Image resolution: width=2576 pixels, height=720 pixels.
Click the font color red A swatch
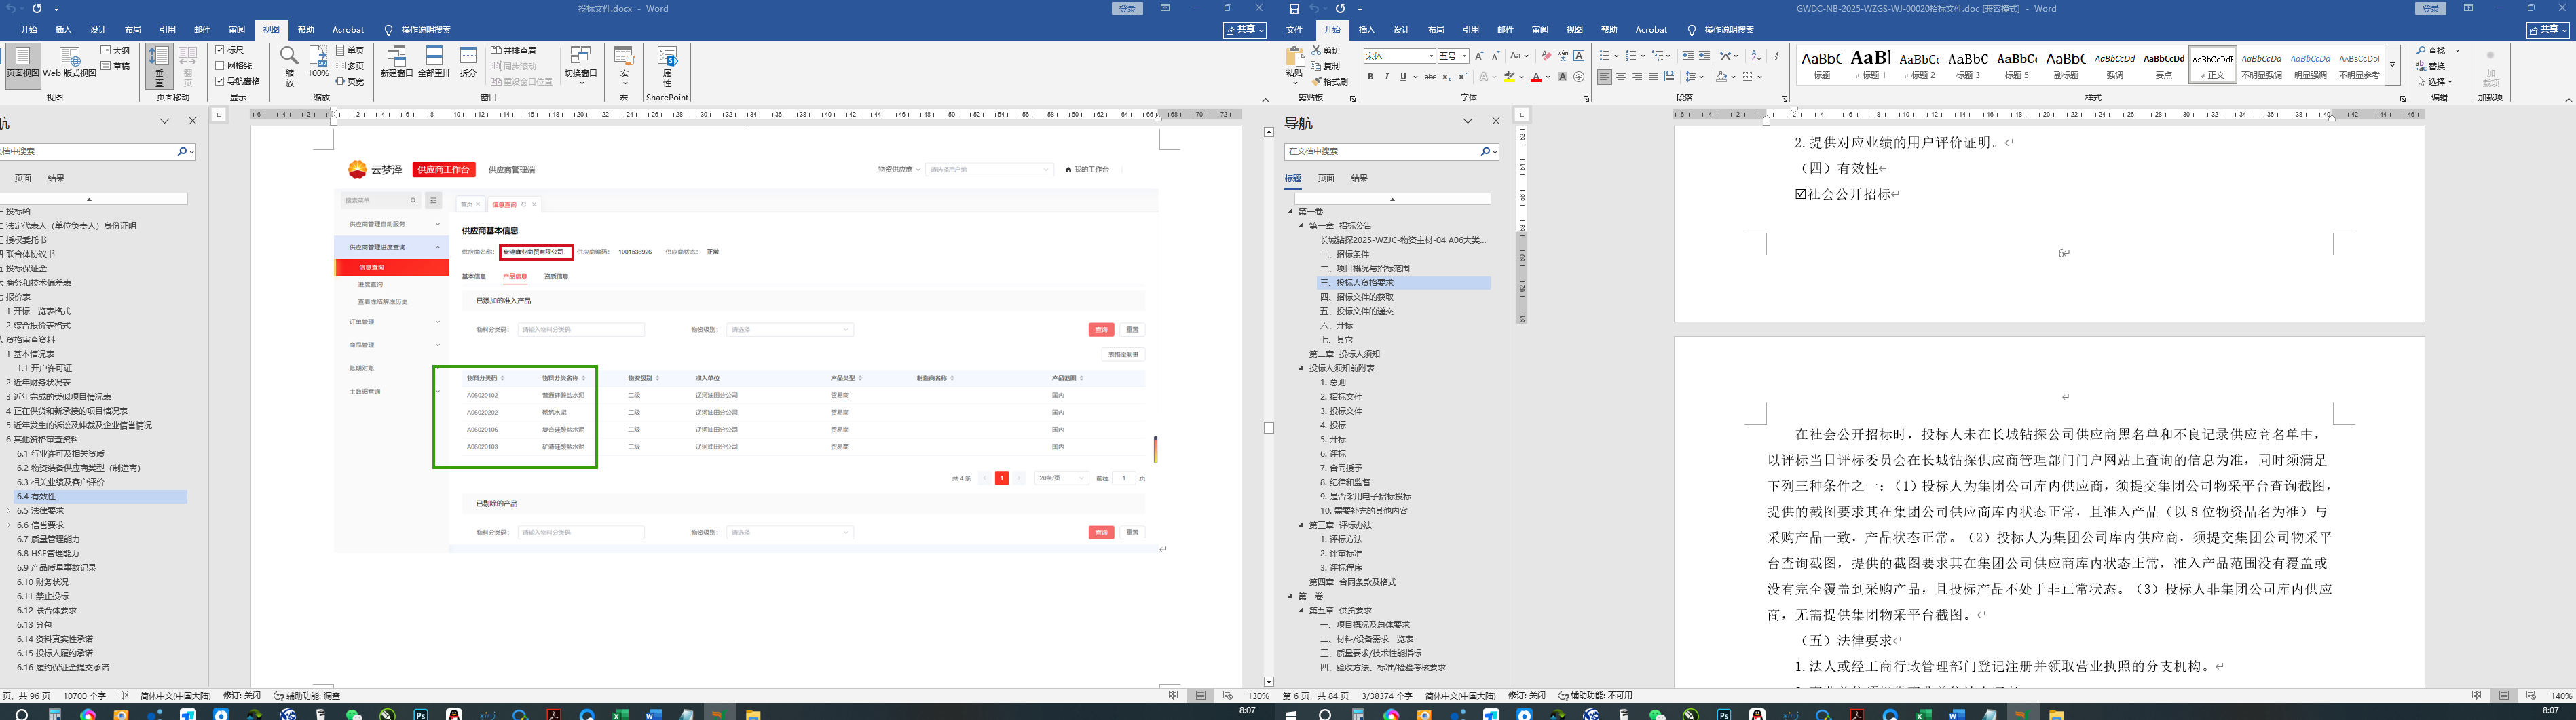point(1536,77)
